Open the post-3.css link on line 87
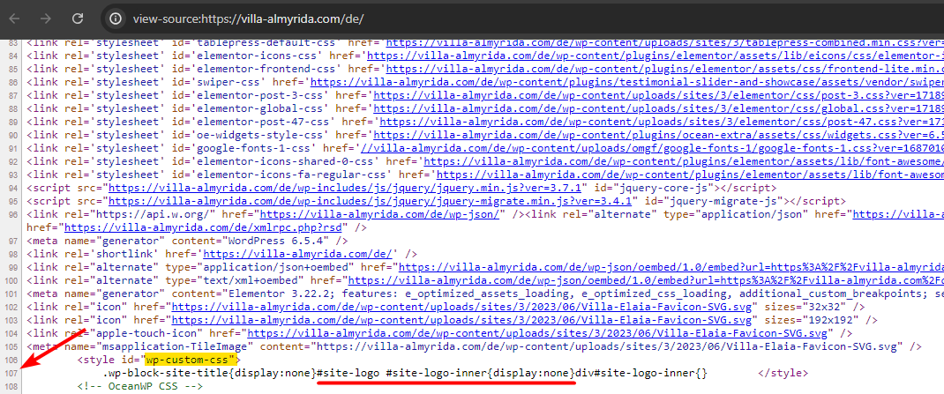 [x=658, y=94]
